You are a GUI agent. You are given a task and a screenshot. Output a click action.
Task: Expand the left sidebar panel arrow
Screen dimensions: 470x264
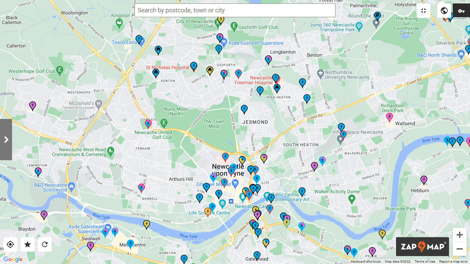[x=6, y=140]
